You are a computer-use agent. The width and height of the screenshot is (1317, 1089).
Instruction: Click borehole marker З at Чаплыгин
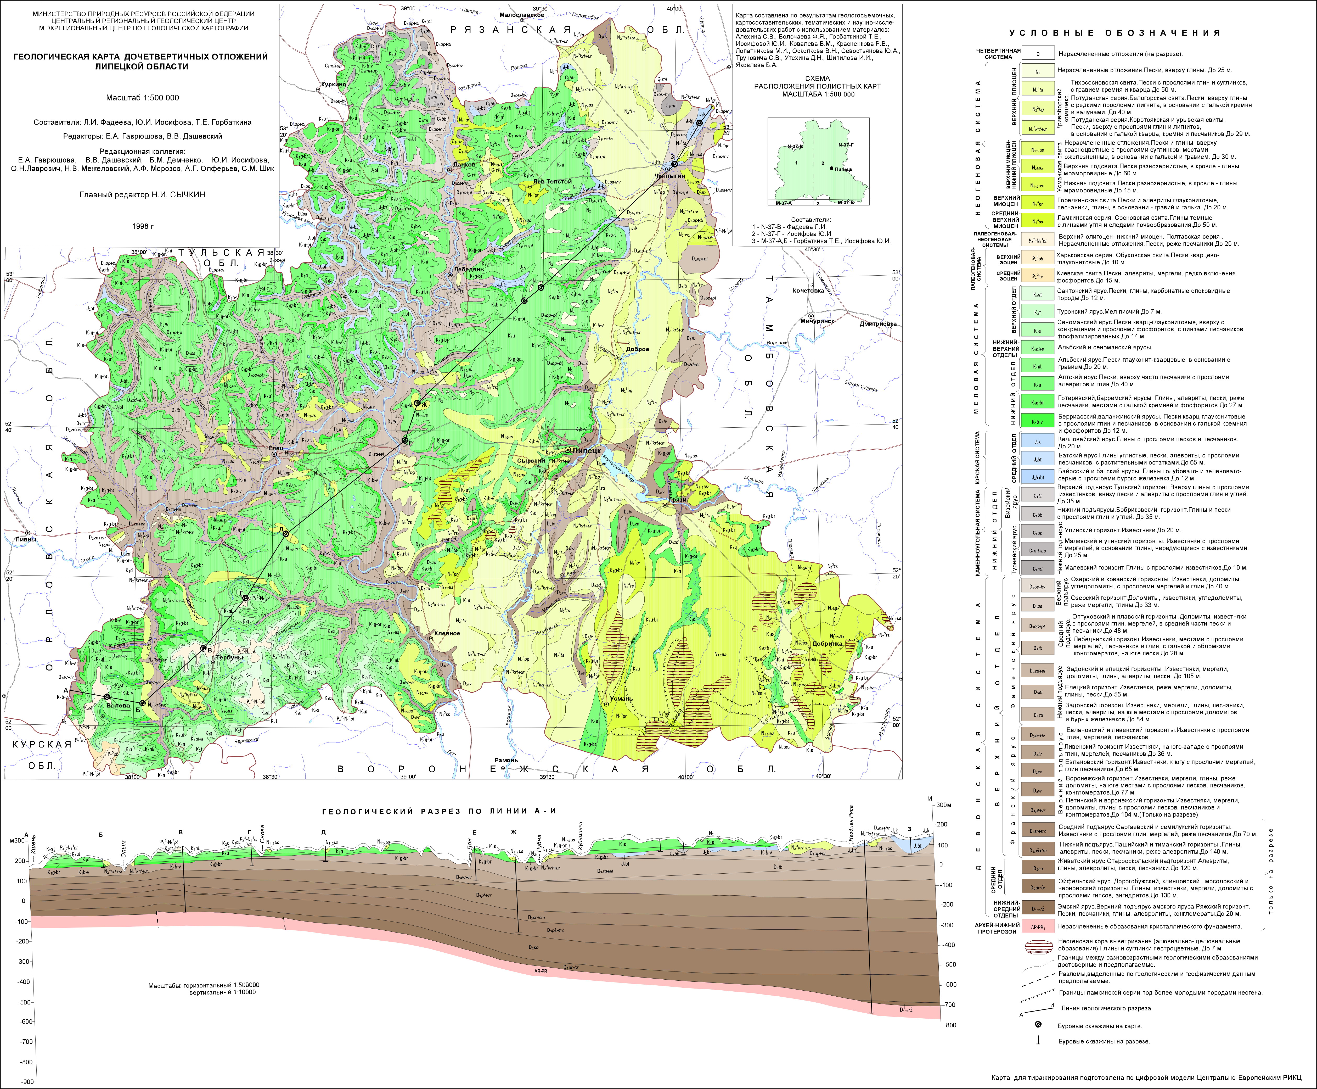674,164
